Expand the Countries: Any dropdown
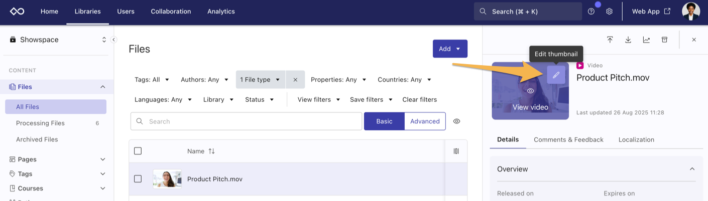This screenshot has width=708, height=201. pos(404,80)
